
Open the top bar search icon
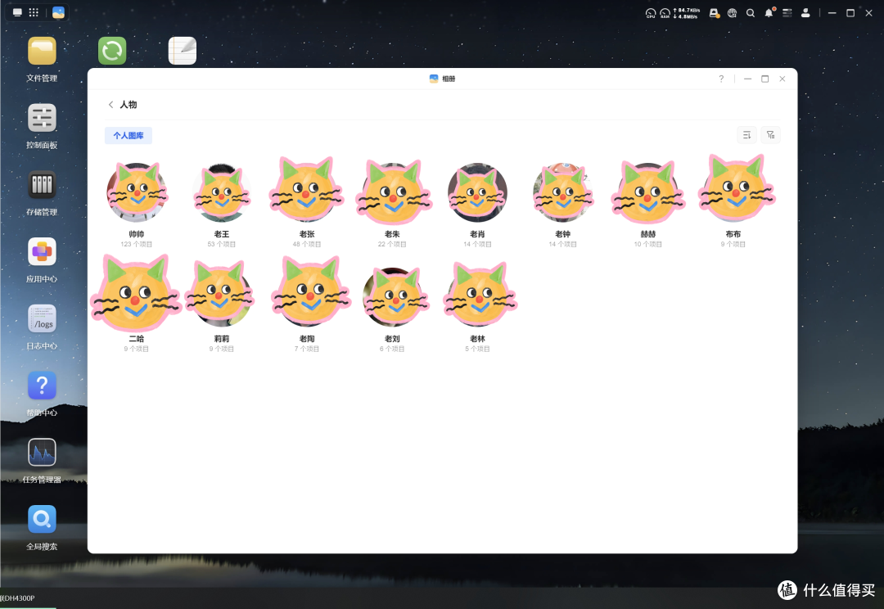[751, 13]
